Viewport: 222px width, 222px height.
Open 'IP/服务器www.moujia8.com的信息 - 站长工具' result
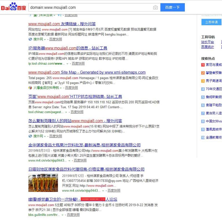click(x=68, y=48)
